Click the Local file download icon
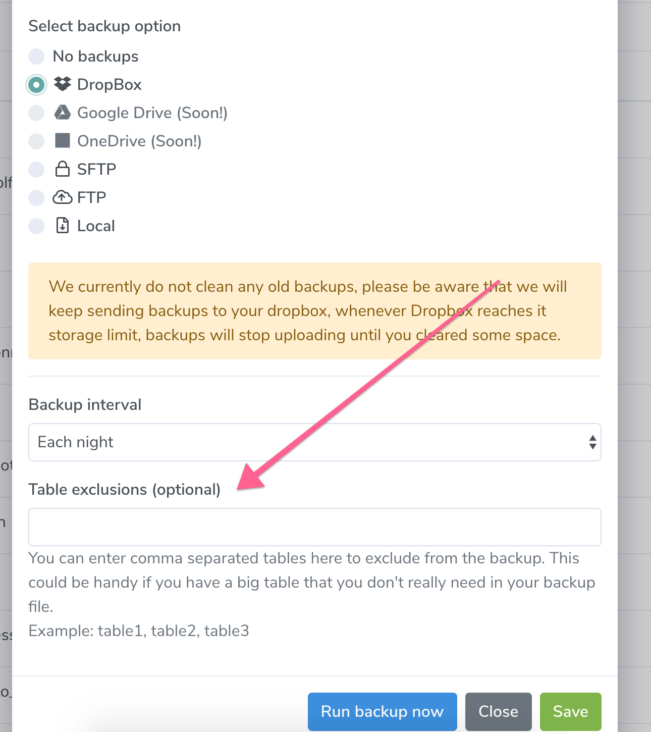 tap(63, 225)
